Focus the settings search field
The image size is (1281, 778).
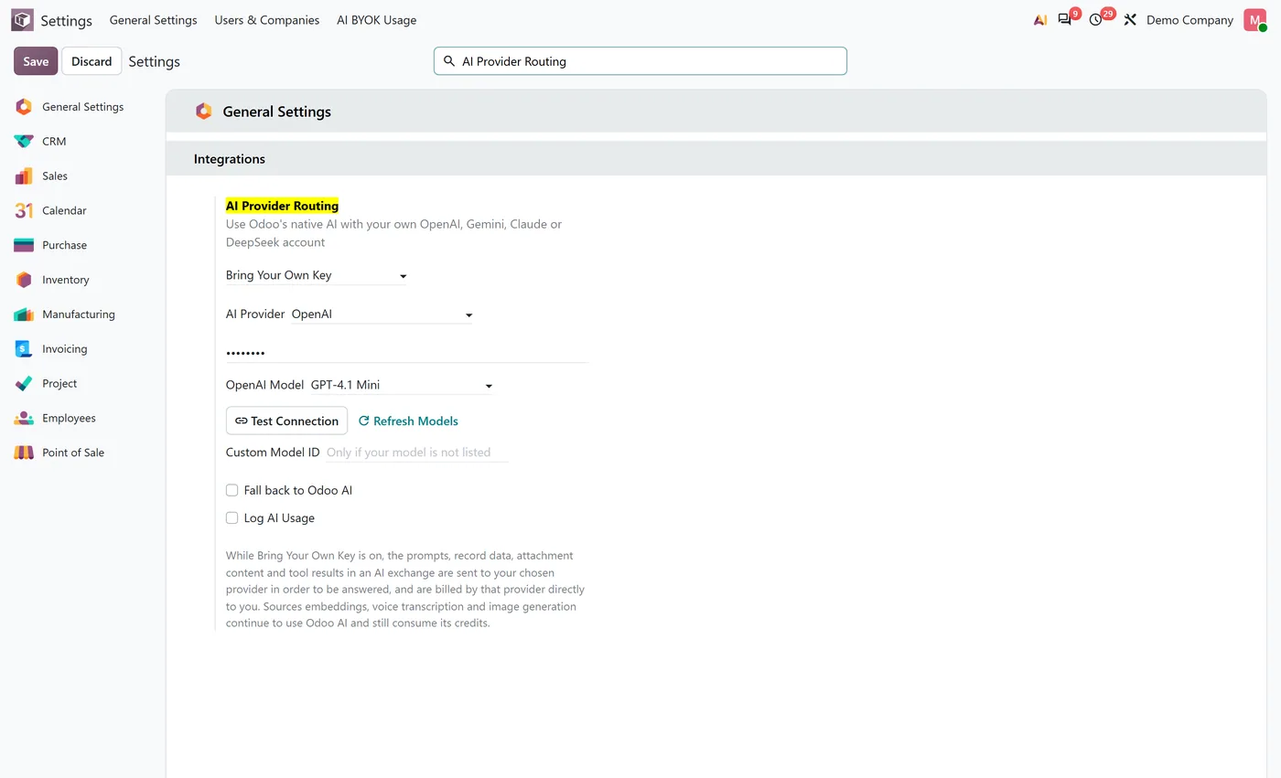click(x=640, y=61)
